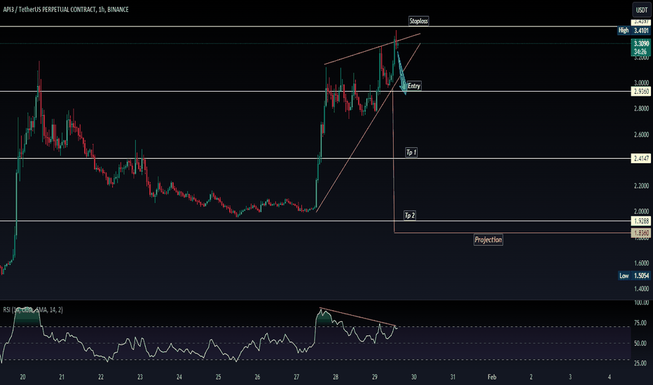Click the RSI 75.00 scale value
653x385 pixels.
[x=640, y=323]
